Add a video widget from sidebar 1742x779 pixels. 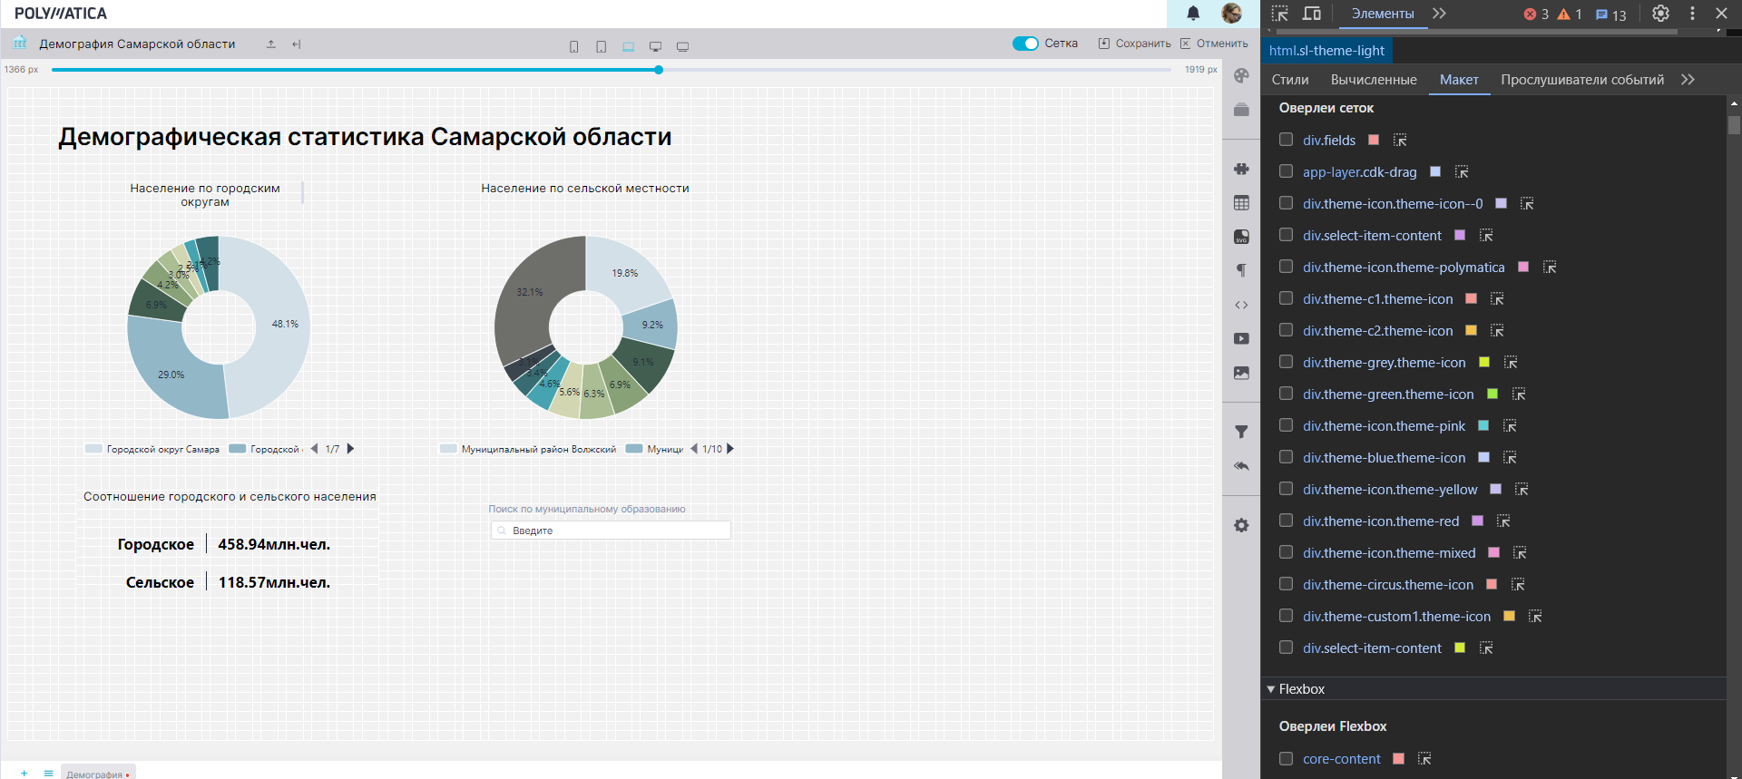pyautogui.click(x=1241, y=338)
